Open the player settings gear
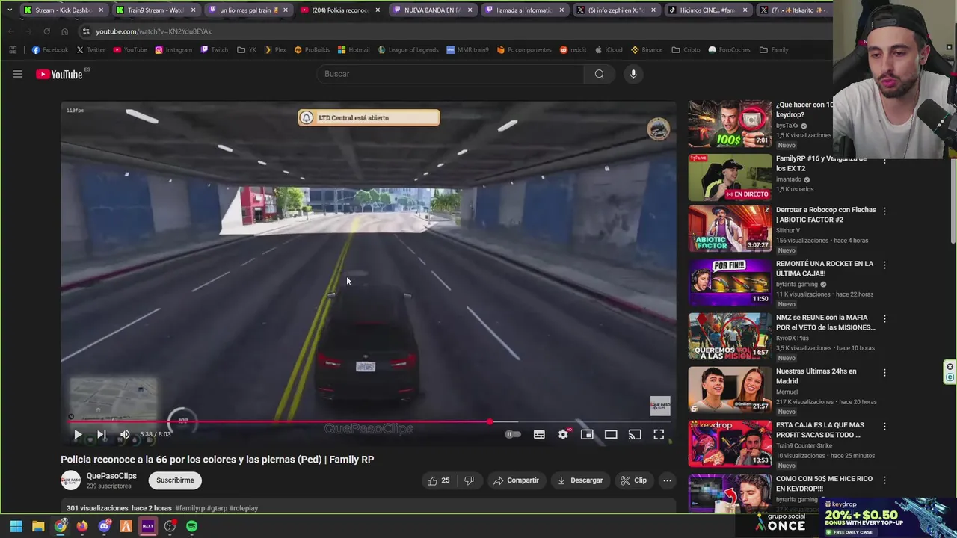The width and height of the screenshot is (957, 538). coord(564,434)
